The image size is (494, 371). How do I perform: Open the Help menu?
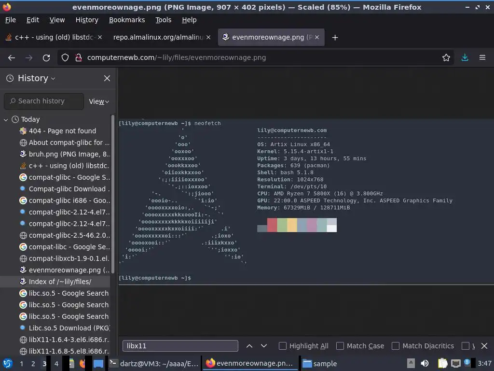tap(189, 20)
